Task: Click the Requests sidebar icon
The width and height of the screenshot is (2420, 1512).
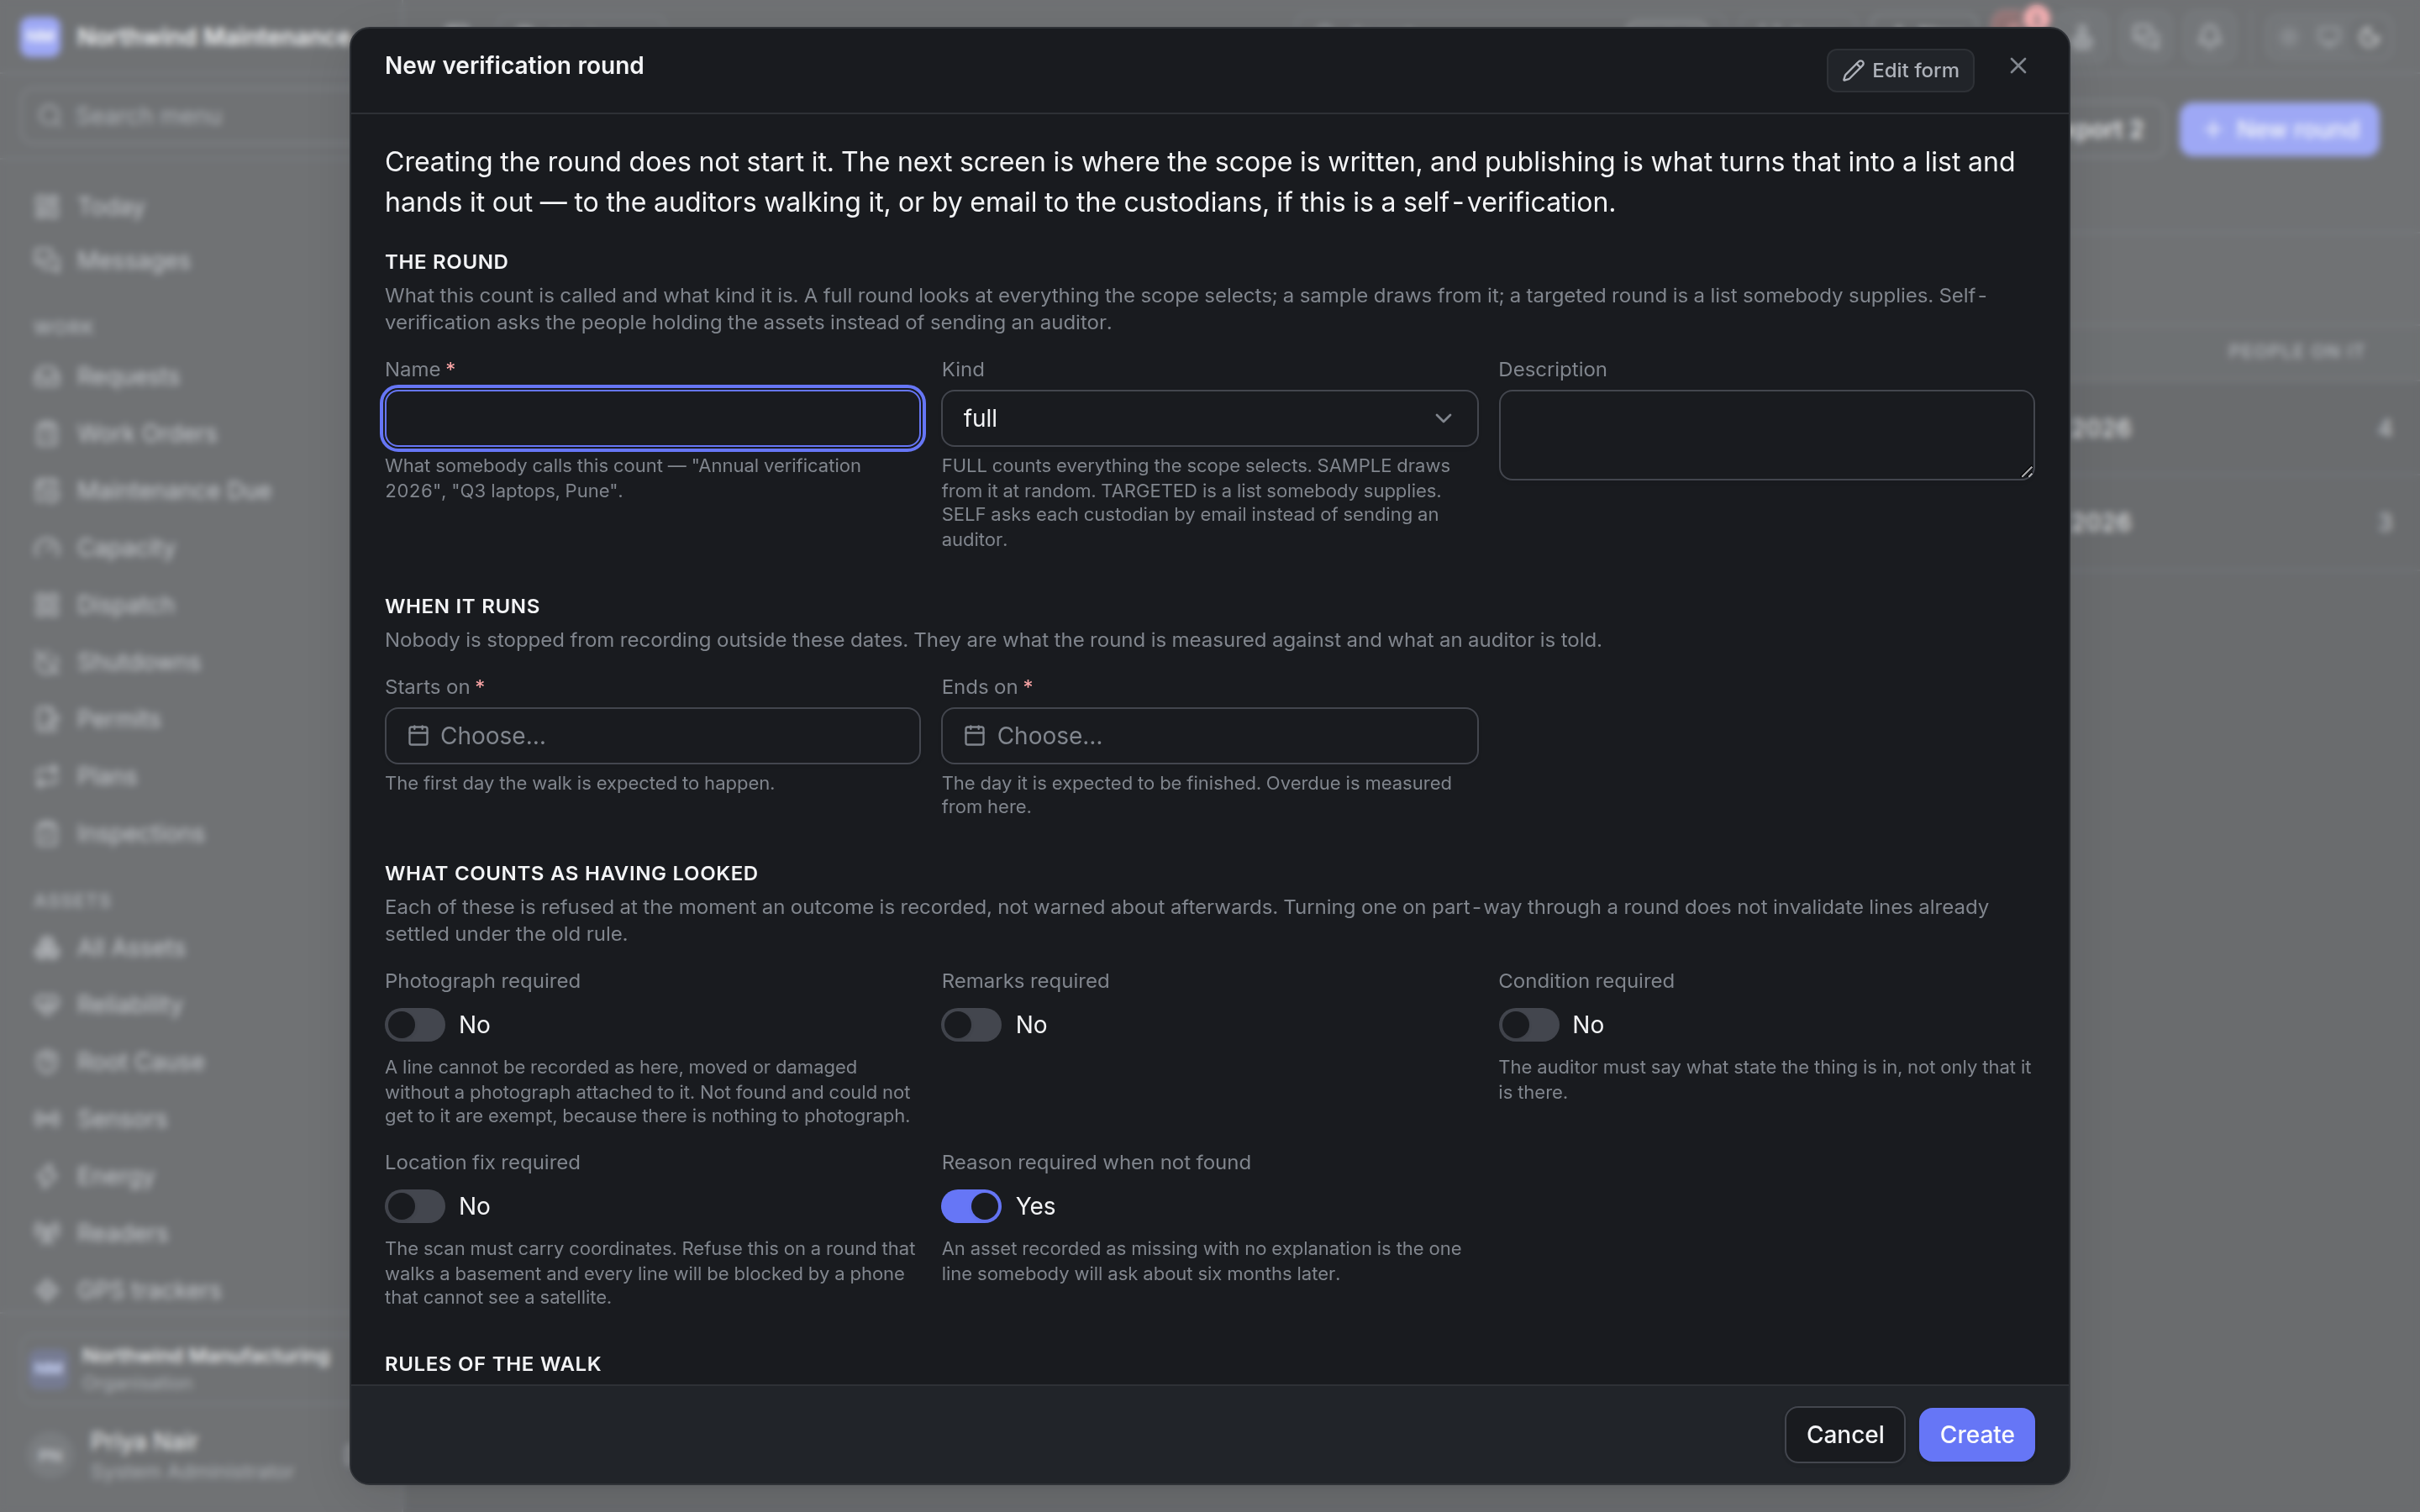Action: point(47,377)
